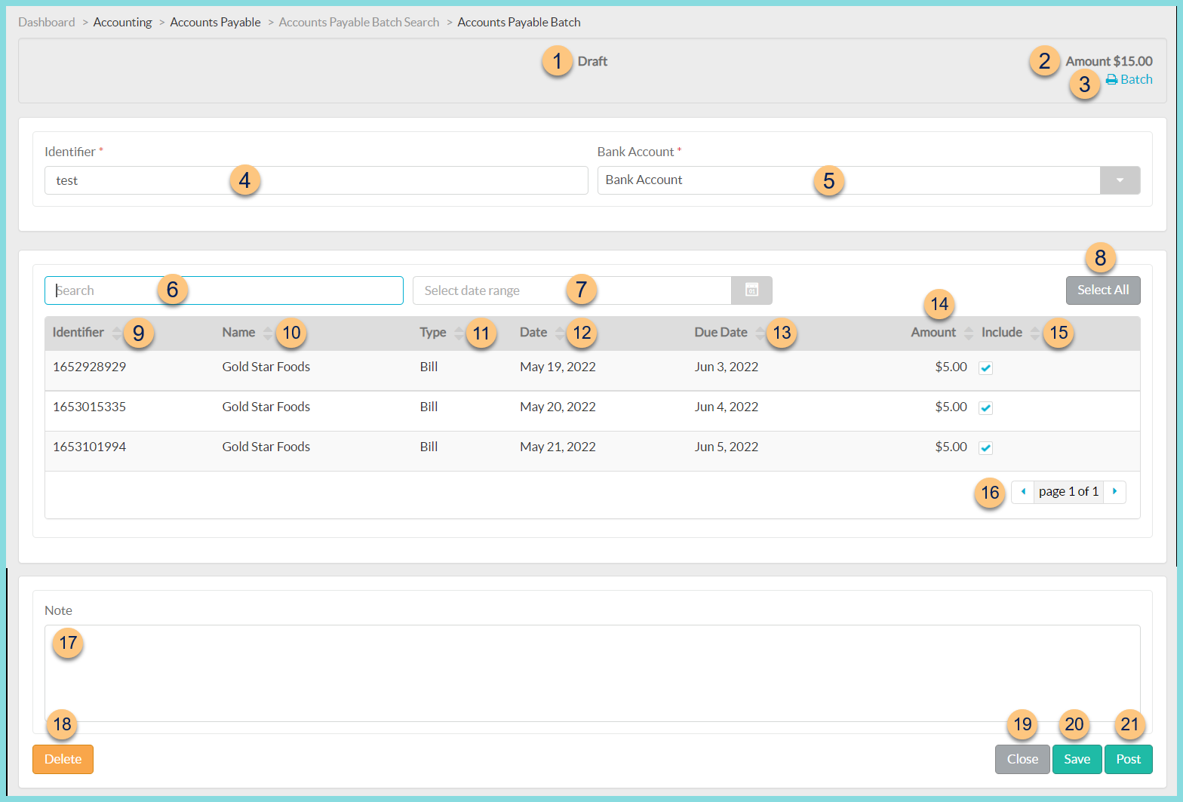Screen dimensions: 1183x802
Task: Open the date range calendar icon
Action: (x=751, y=290)
